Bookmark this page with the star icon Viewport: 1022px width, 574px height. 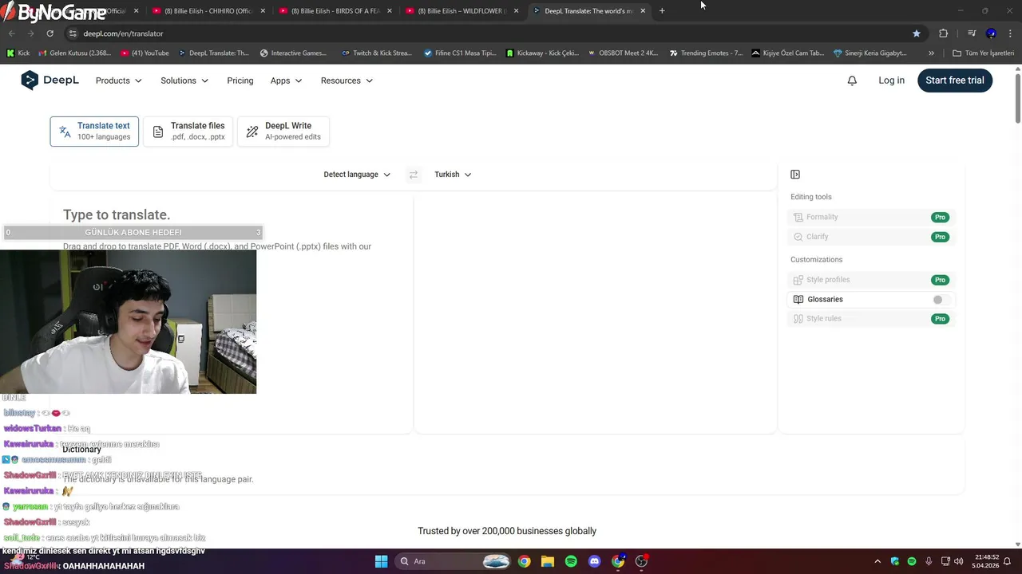[917, 33]
